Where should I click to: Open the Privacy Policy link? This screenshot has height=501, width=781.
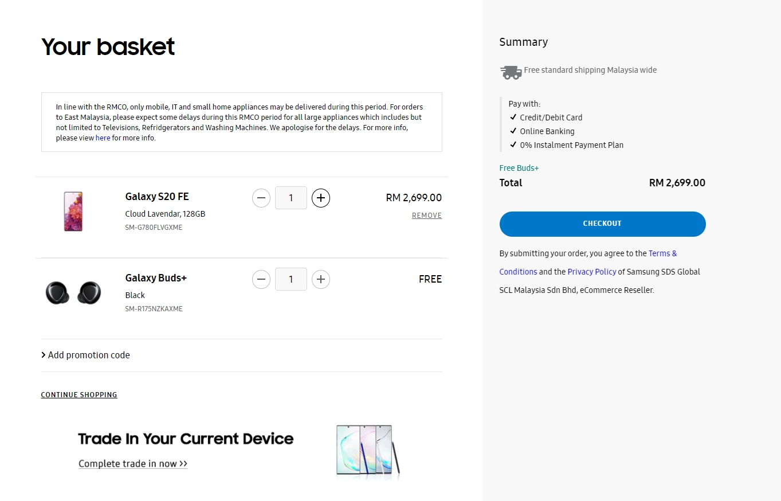point(592,272)
